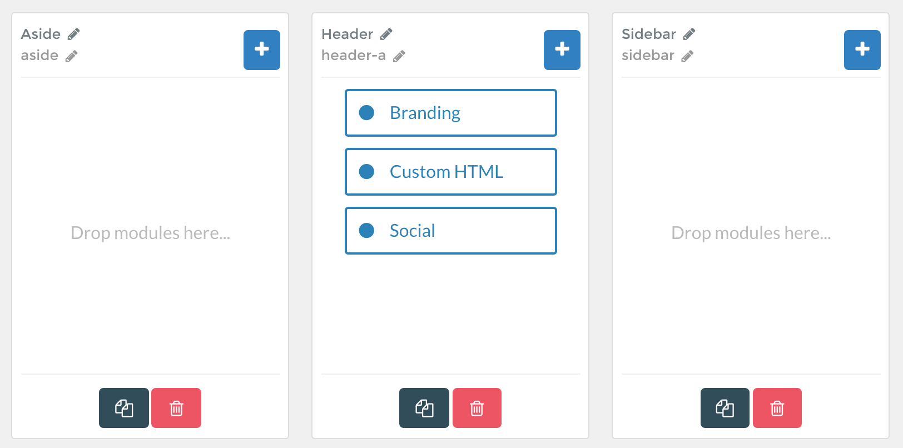
Task: Duplicate the Sidebar position
Action: (x=725, y=408)
